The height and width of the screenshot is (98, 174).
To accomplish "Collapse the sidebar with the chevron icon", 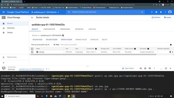I will (4, 63).
